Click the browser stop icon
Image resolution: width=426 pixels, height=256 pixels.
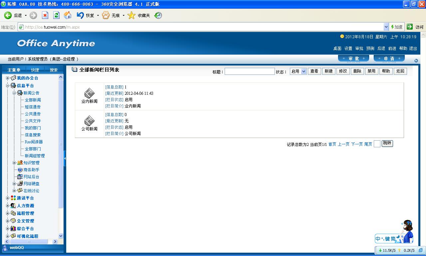coord(45,15)
